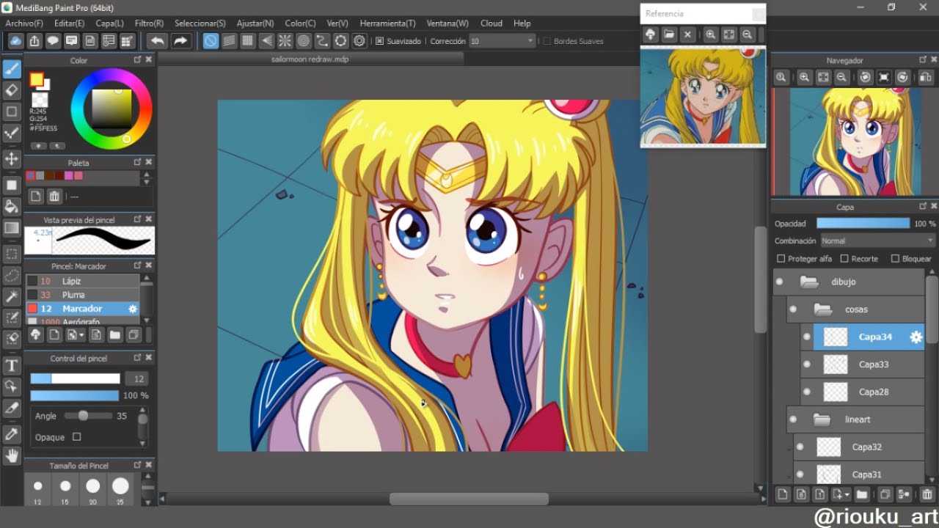This screenshot has width=939, height=528.
Task: Select the Move tool
Action: tap(12, 158)
